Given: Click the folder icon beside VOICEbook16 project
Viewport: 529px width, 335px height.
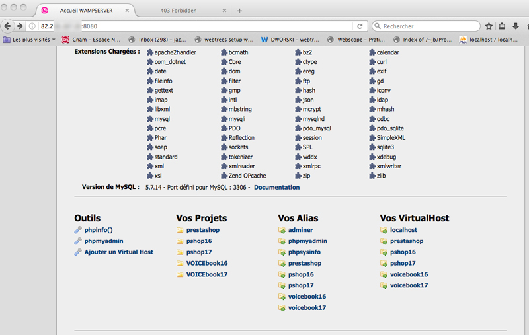Looking at the screenshot, I should [180, 263].
